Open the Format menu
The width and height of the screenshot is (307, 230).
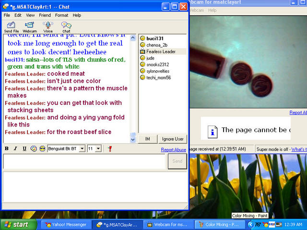point(61,15)
